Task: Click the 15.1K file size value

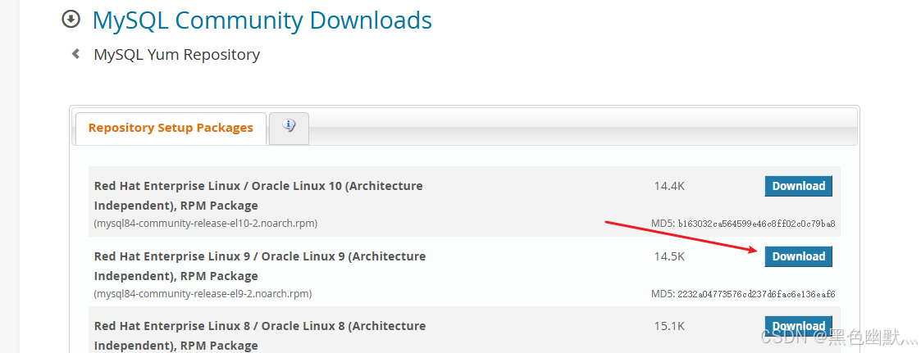Action: 669,326
